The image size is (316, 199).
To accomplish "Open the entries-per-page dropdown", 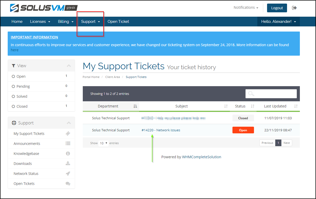I will click(103, 143).
